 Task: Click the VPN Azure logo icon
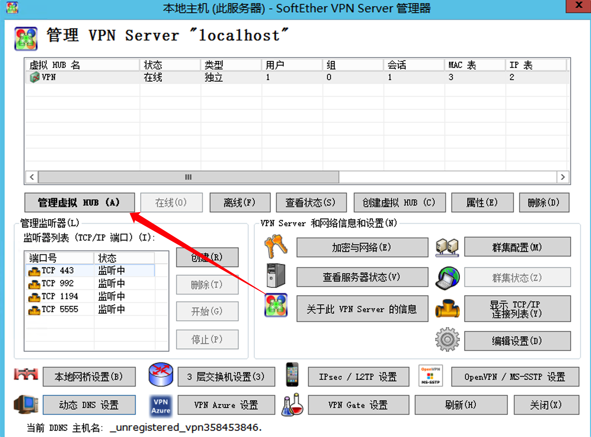point(161,406)
